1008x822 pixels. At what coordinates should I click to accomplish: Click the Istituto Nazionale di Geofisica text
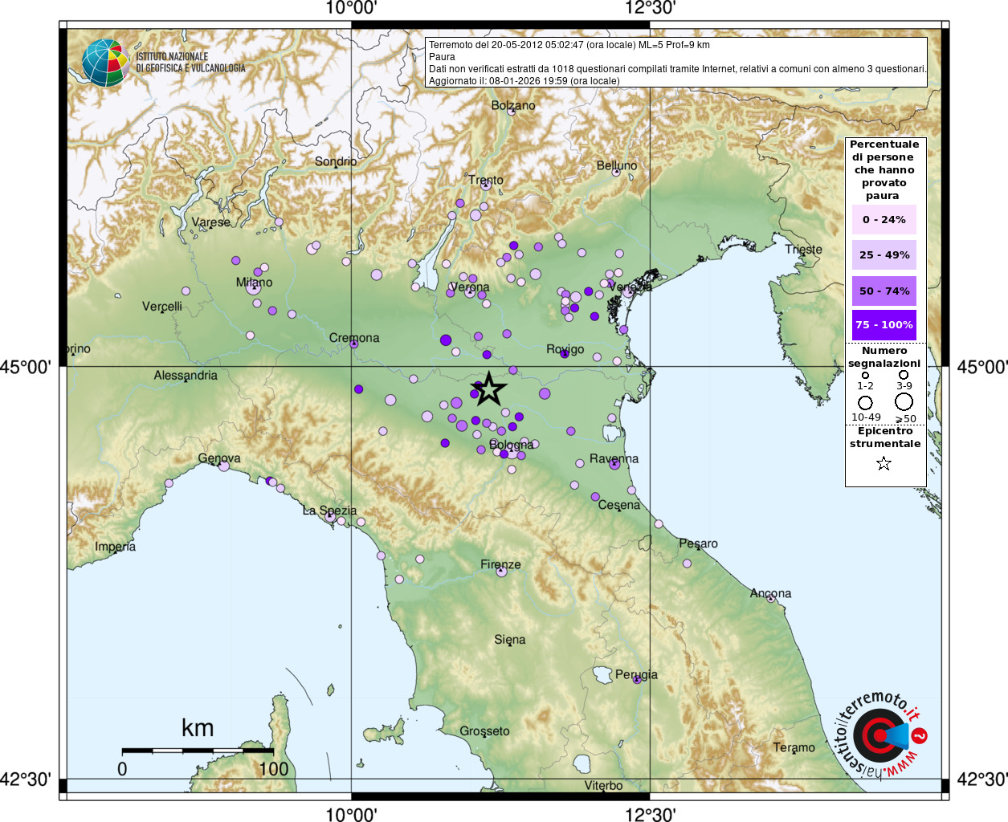pyautogui.click(x=190, y=63)
